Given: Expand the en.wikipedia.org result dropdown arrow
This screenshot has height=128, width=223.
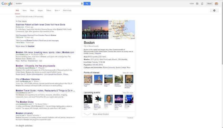Looking at the screenshot, I should 37,68.
